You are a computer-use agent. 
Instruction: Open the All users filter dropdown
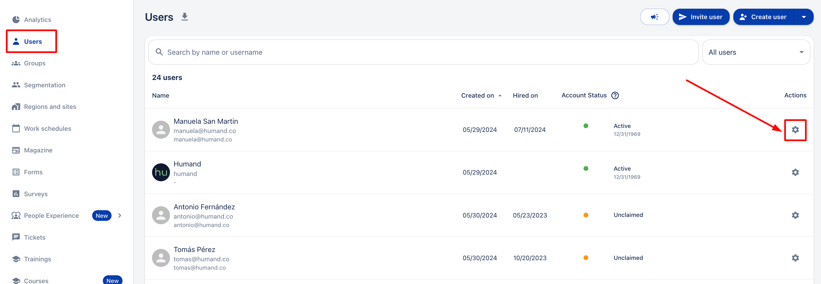pyautogui.click(x=756, y=52)
